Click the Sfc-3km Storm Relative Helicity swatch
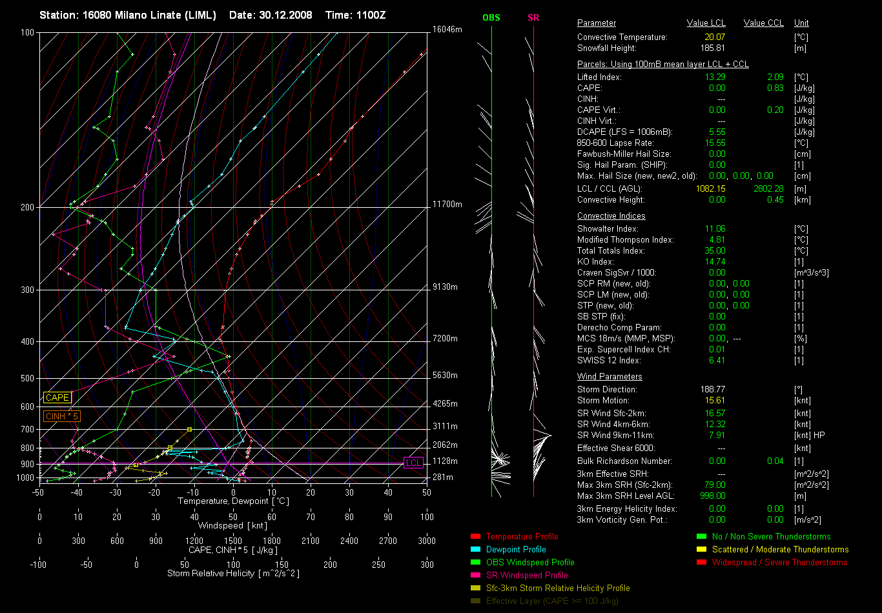 click(475, 588)
